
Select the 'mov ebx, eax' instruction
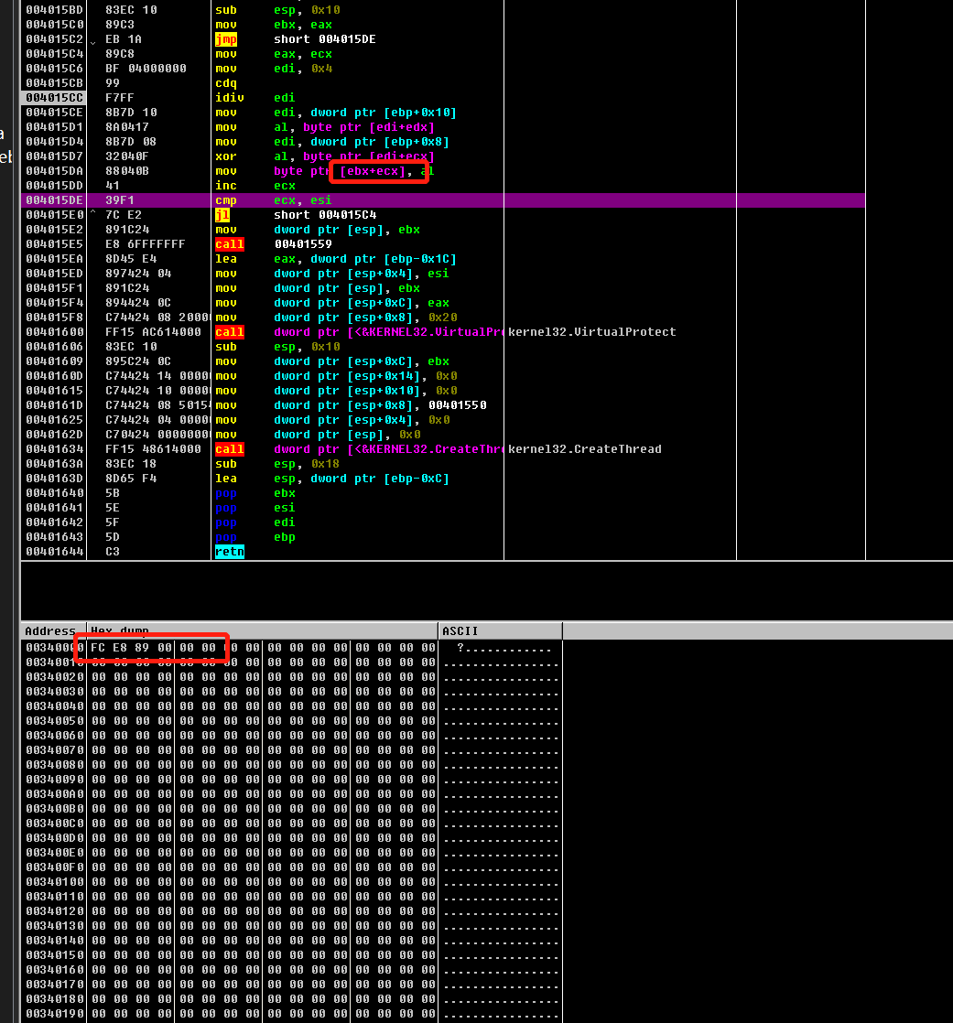[273, 25]
